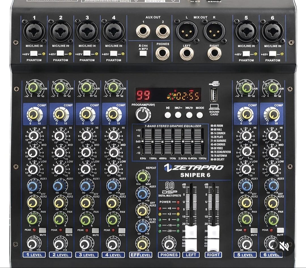Screen dimensions: 306x268
Task: Click channel 1 HI equalizer knob
Action: coord(34,136)
